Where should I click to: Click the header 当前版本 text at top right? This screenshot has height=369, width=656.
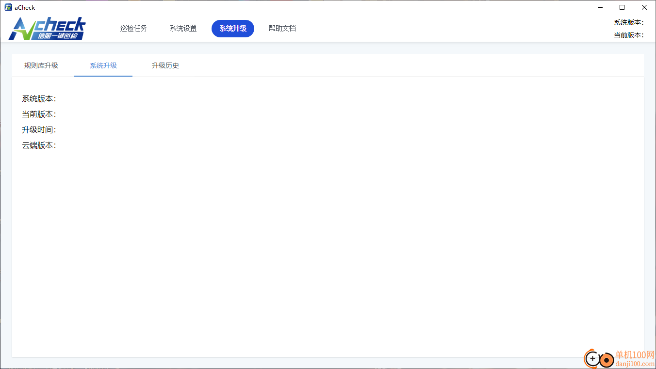629,35
